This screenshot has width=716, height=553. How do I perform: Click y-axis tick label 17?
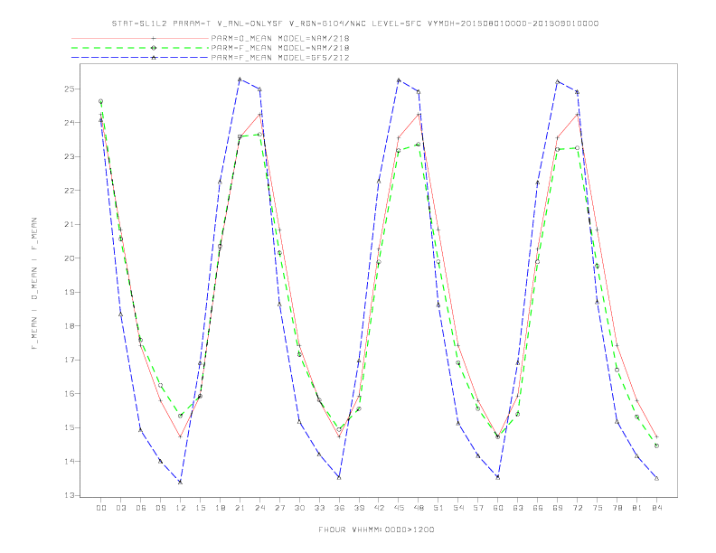70,360
